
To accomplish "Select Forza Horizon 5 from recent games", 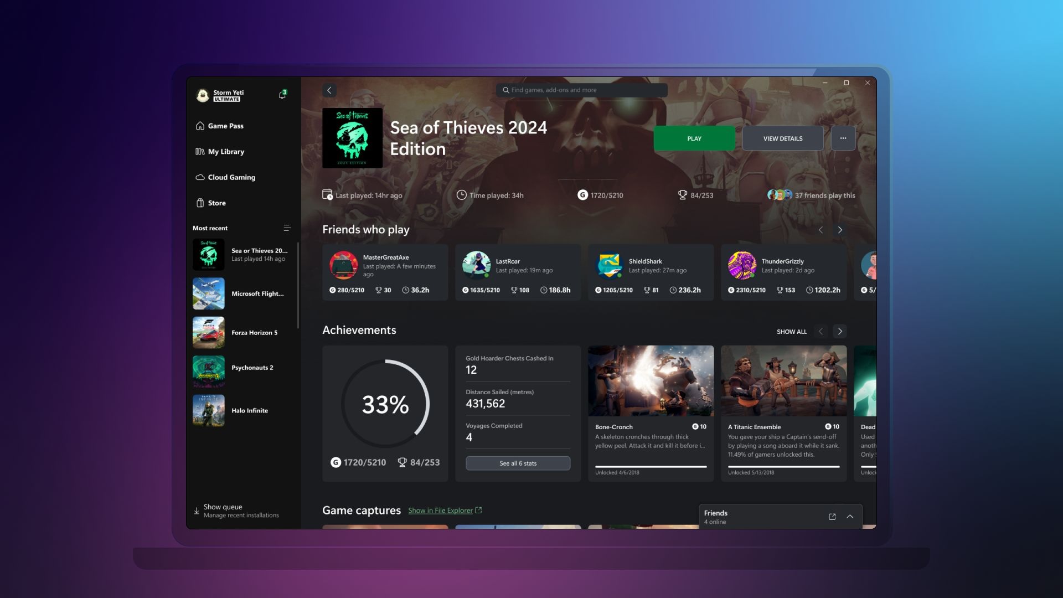I will pyautogui.click(x=244, y=332).
